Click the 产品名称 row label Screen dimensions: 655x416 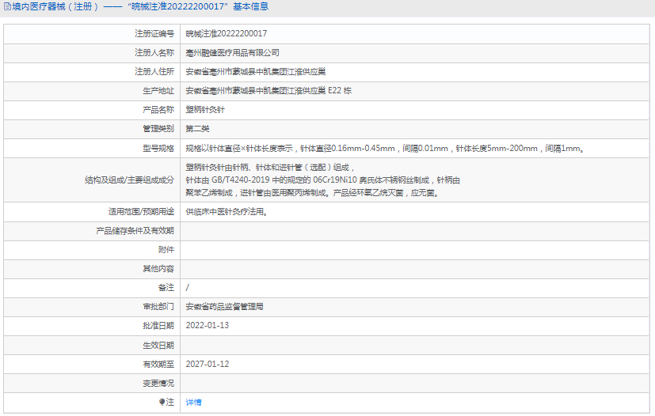[x=158, y=110]
